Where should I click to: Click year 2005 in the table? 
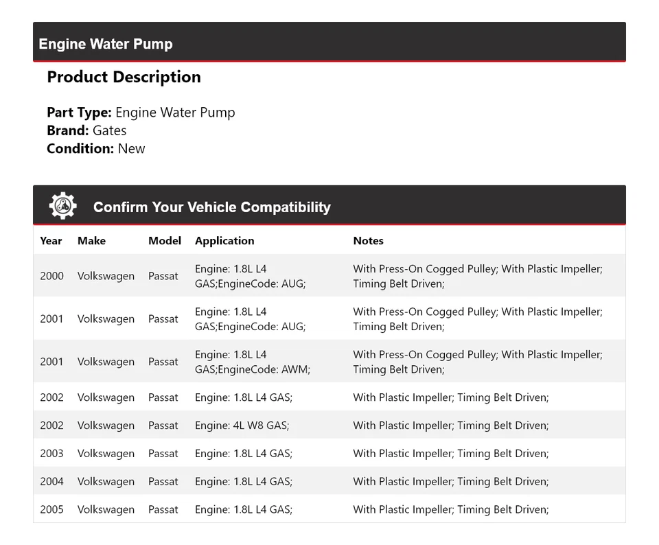point(51,510)
